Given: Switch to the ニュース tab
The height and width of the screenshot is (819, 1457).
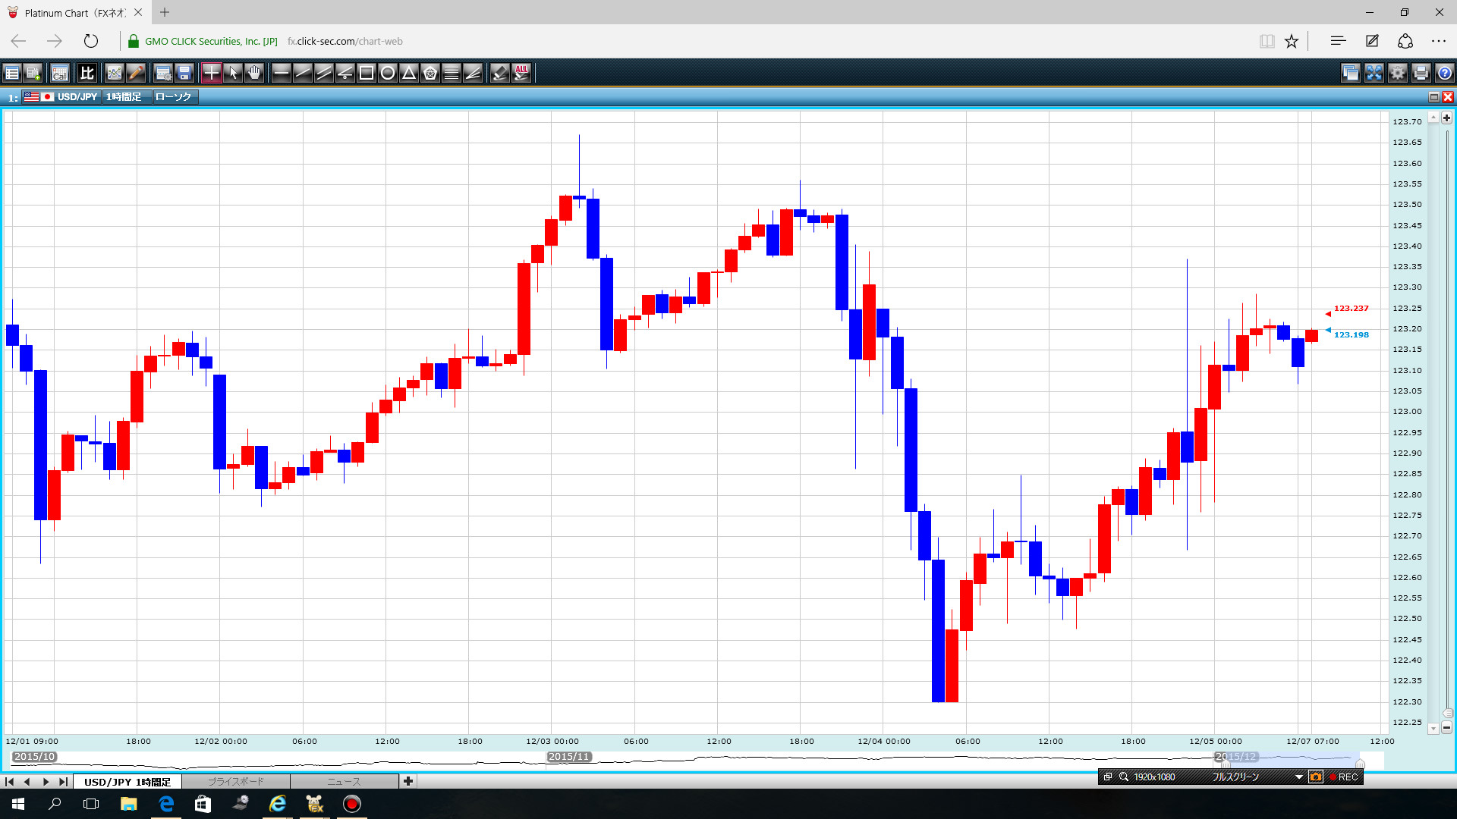Looking at the screenshot, I should click(344, 781).
